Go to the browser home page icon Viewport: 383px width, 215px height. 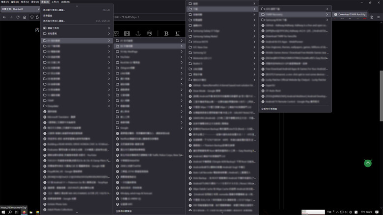25,17
